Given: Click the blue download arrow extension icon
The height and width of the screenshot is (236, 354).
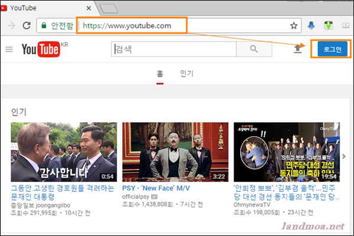Looking at the screenshot, I should coord(311,25).
